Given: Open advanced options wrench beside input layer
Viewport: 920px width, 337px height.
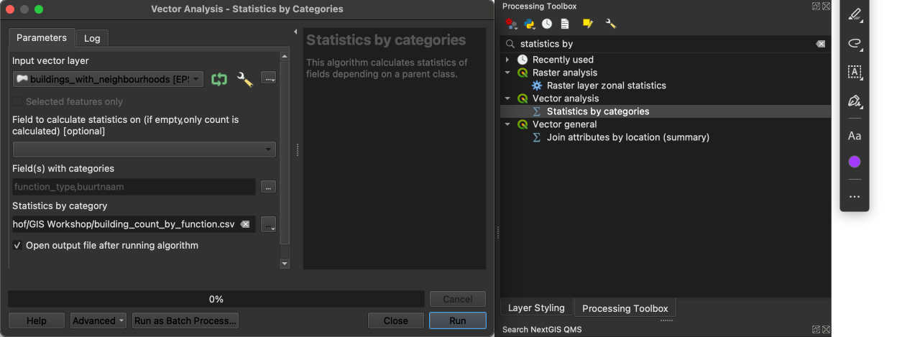Looking at the screenshot, I should (244, 80).
